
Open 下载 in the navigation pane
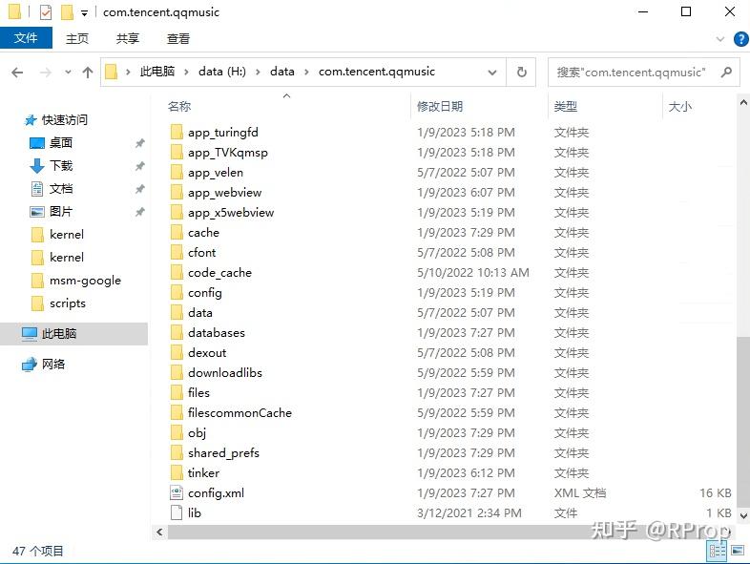[61, 165]
